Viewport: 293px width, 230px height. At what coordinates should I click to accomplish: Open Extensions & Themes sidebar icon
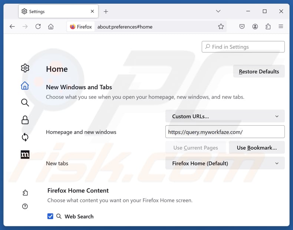(x=25, y=193)
